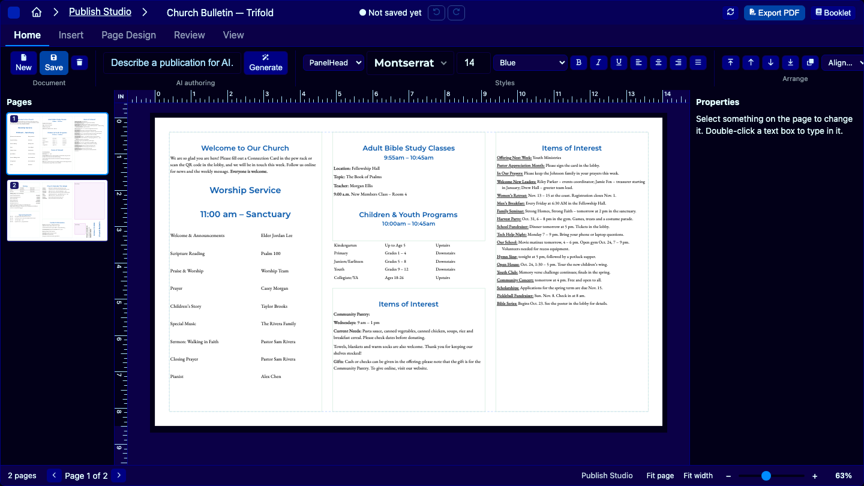
Task: Go to the next page arrow
Action: [x=119, y=476]
